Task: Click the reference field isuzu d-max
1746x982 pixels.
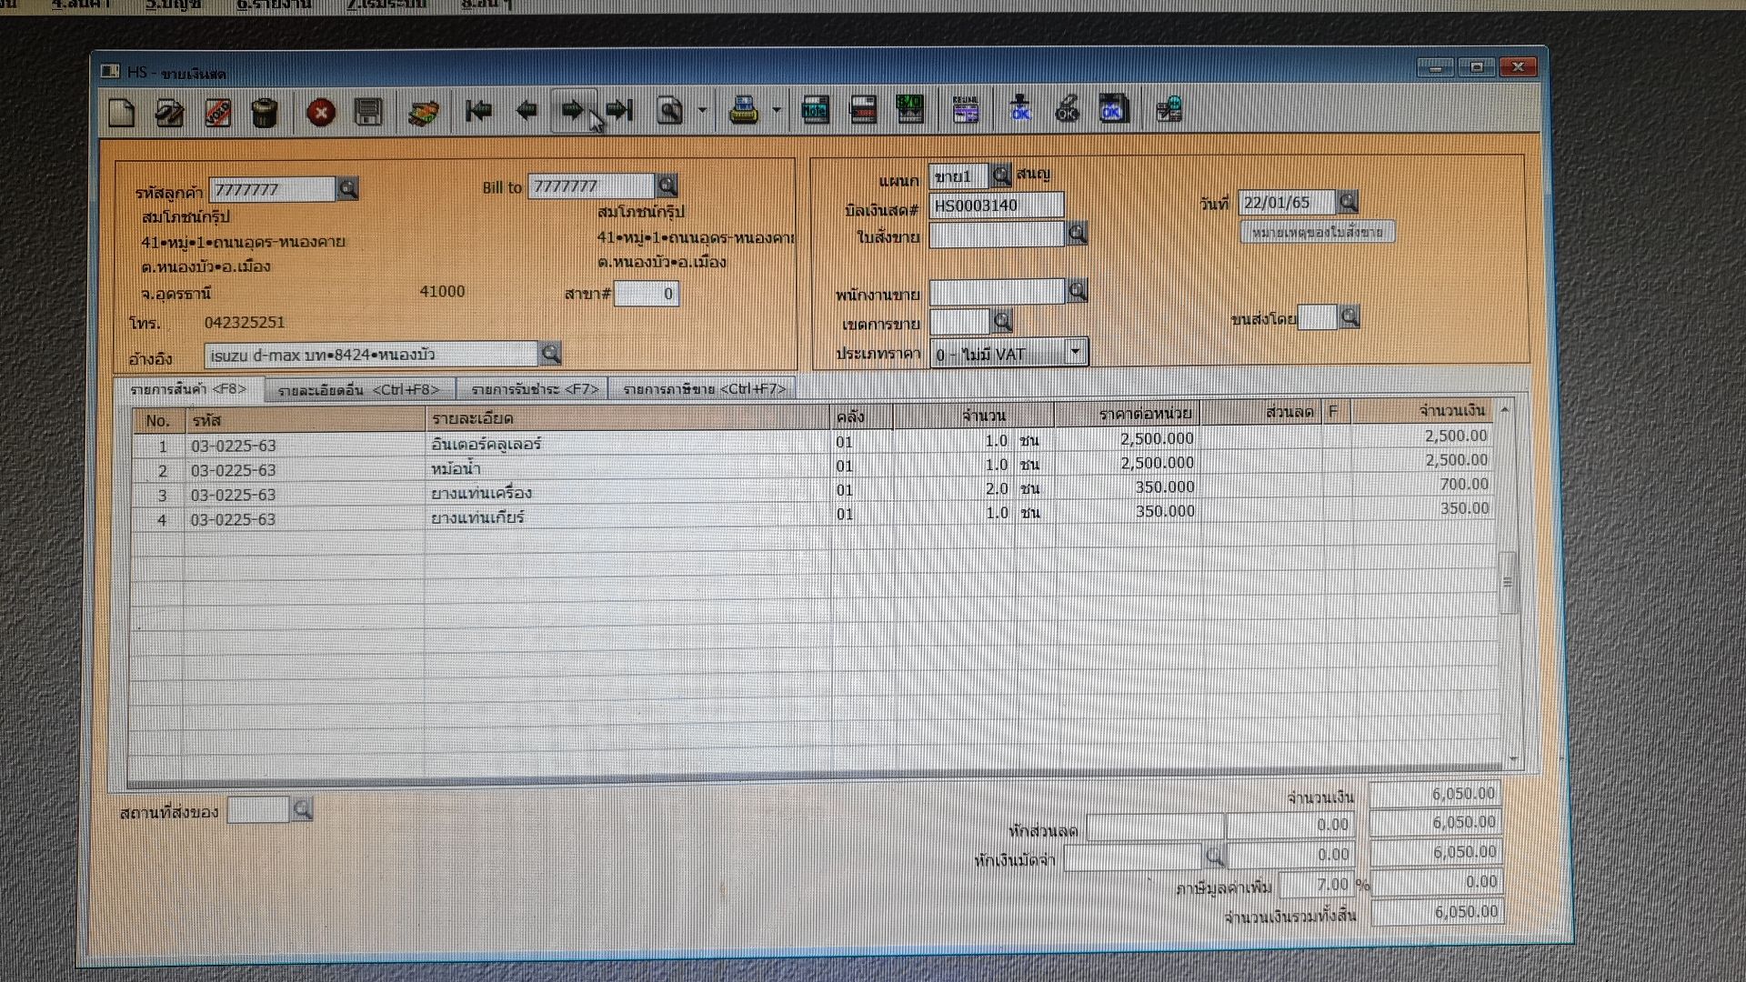Action: click(x=371, y=355)
